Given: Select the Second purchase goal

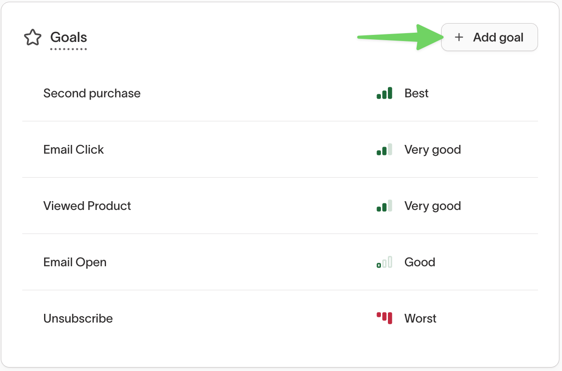Looking at the screenshot, I should pyautogui.click(x=92, y=93).
